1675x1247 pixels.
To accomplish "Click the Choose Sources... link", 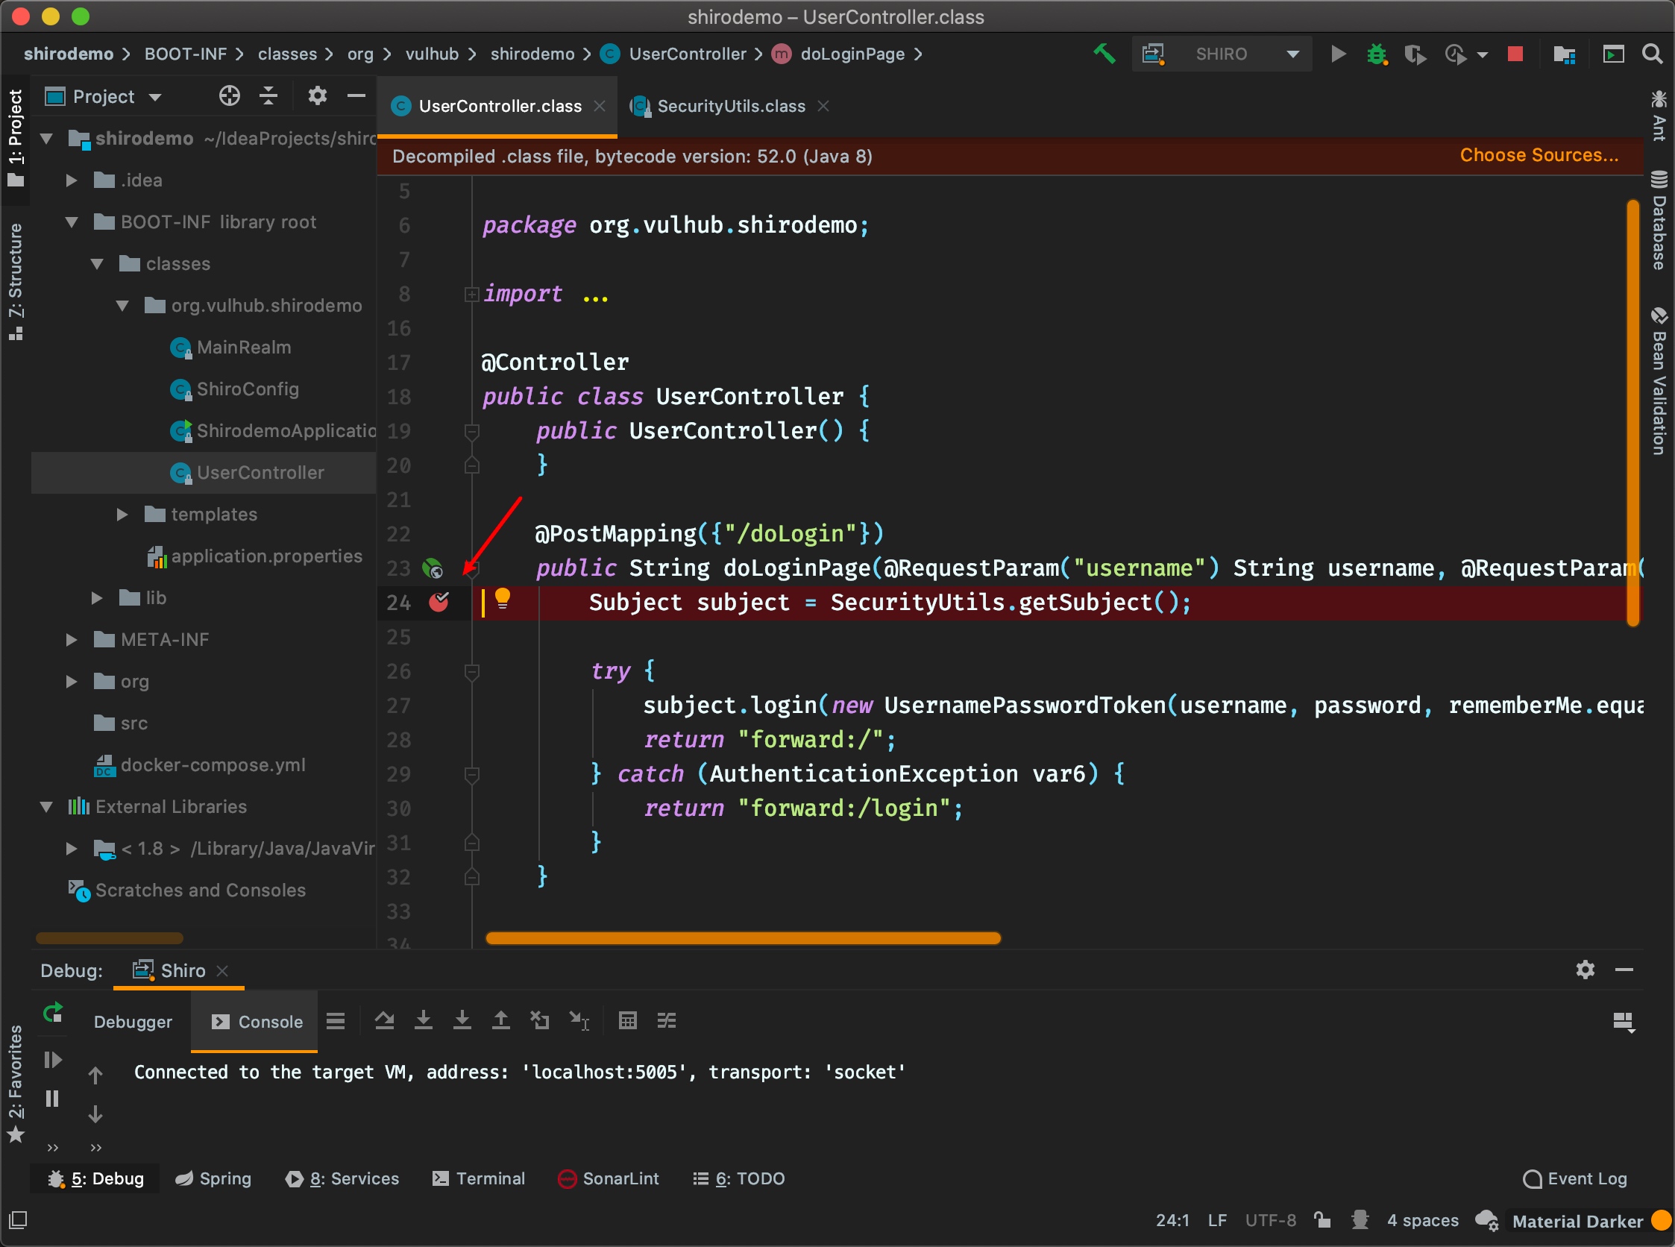I will pyautogui.click(x=1539, y=155).
